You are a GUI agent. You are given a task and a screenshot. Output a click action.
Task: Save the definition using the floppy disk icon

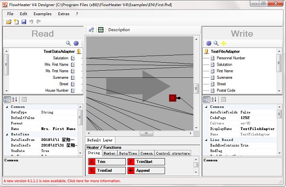24,22
